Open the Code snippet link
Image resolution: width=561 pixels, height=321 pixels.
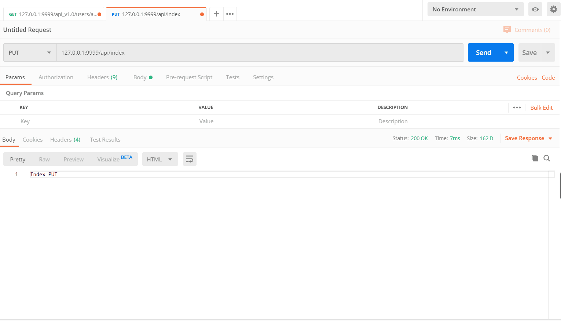click(x=548, y=77)
